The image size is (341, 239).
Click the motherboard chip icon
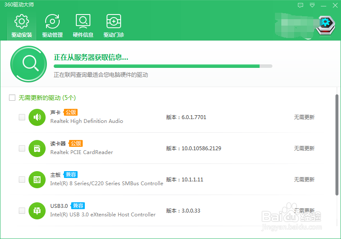point(37,180)
